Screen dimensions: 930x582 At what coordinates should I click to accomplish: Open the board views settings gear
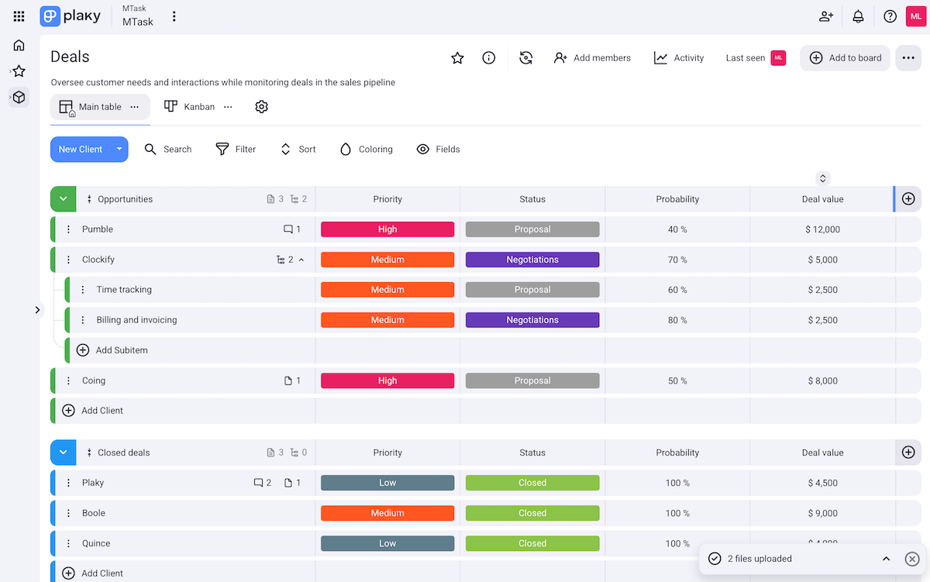pyautogui.click(x=261, y=106)
